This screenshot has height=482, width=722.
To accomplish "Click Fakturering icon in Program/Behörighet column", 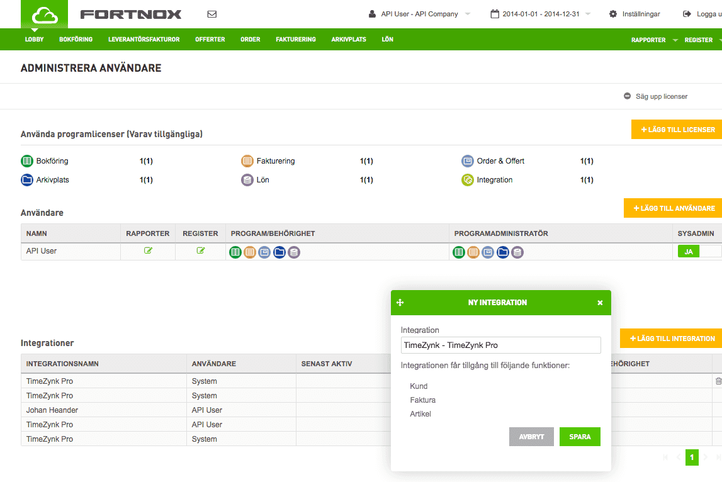I will pos(249,252).
